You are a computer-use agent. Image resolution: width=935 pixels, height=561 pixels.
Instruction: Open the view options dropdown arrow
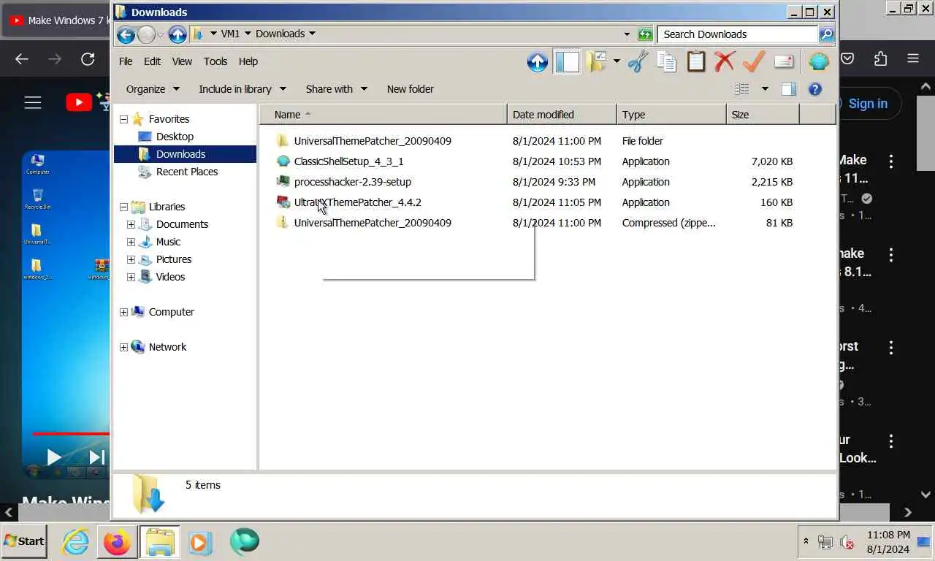(x=765, y=89)
